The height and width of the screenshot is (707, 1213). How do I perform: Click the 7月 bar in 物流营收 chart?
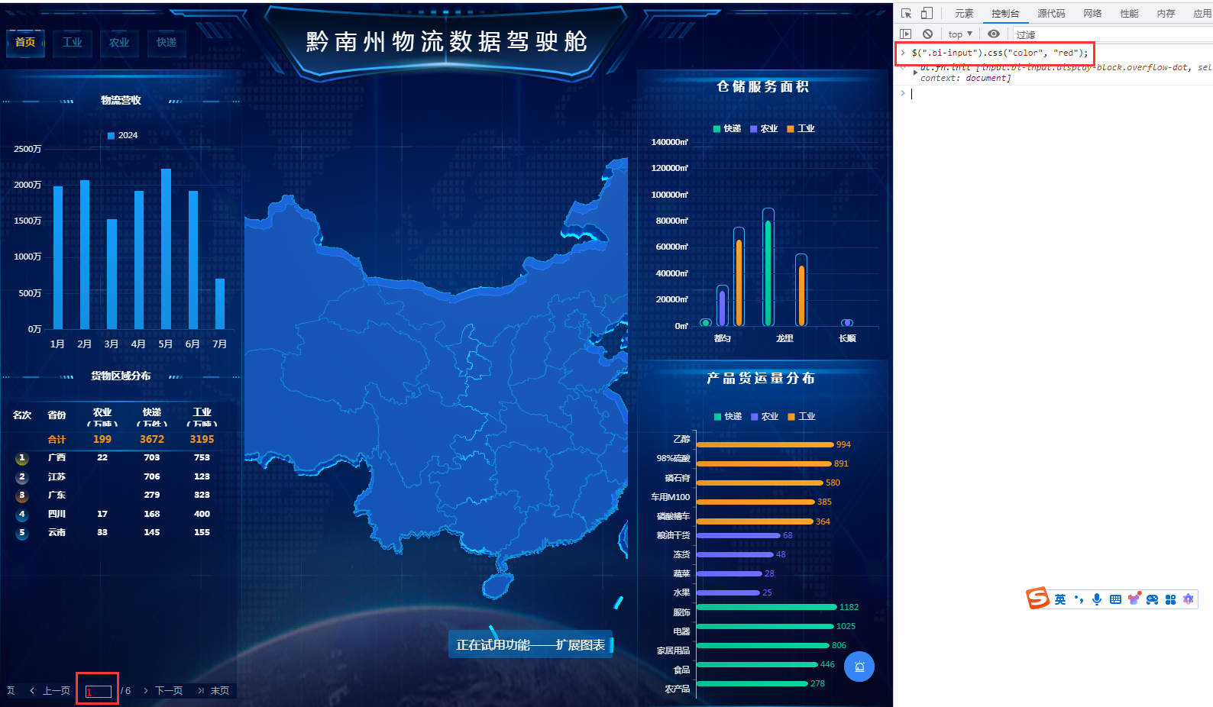pos(220,304)
